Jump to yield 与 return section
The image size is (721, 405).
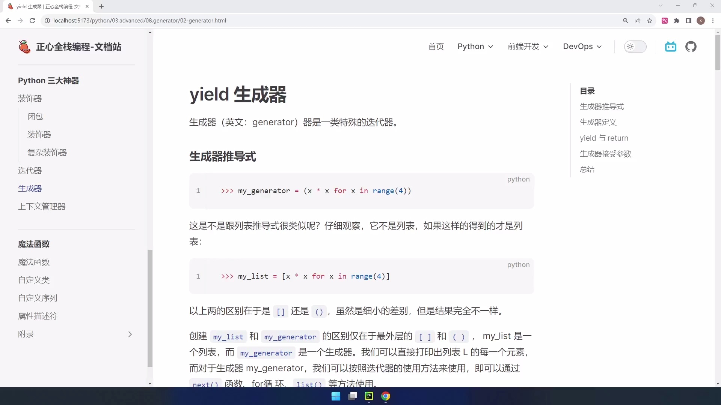[603, 138]
